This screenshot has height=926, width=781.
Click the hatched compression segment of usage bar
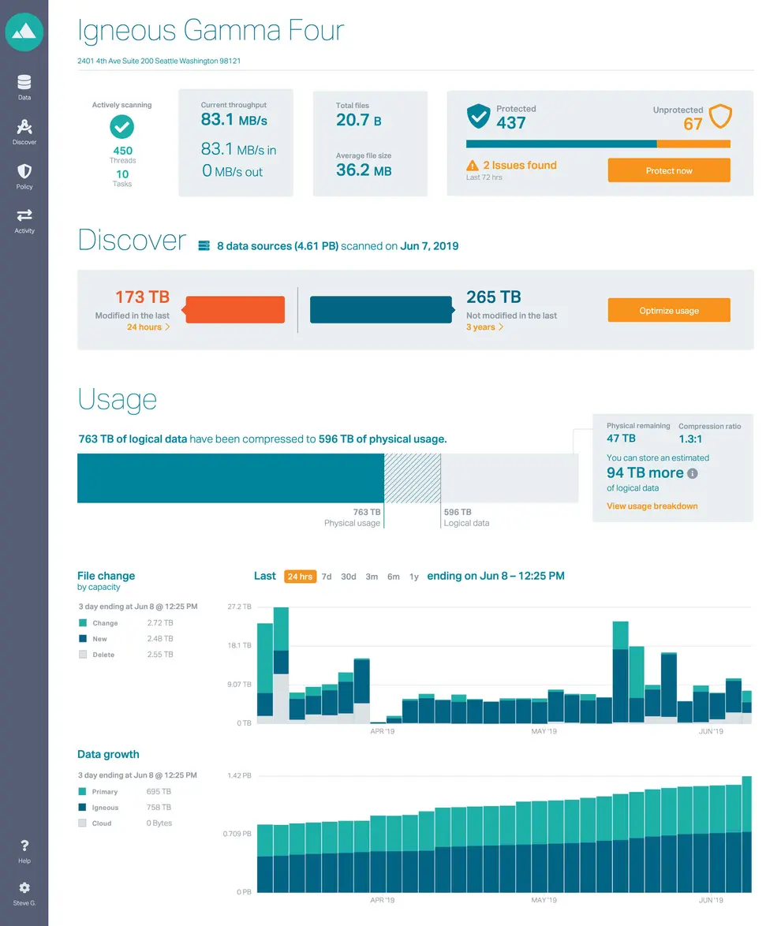pos(413,478)
